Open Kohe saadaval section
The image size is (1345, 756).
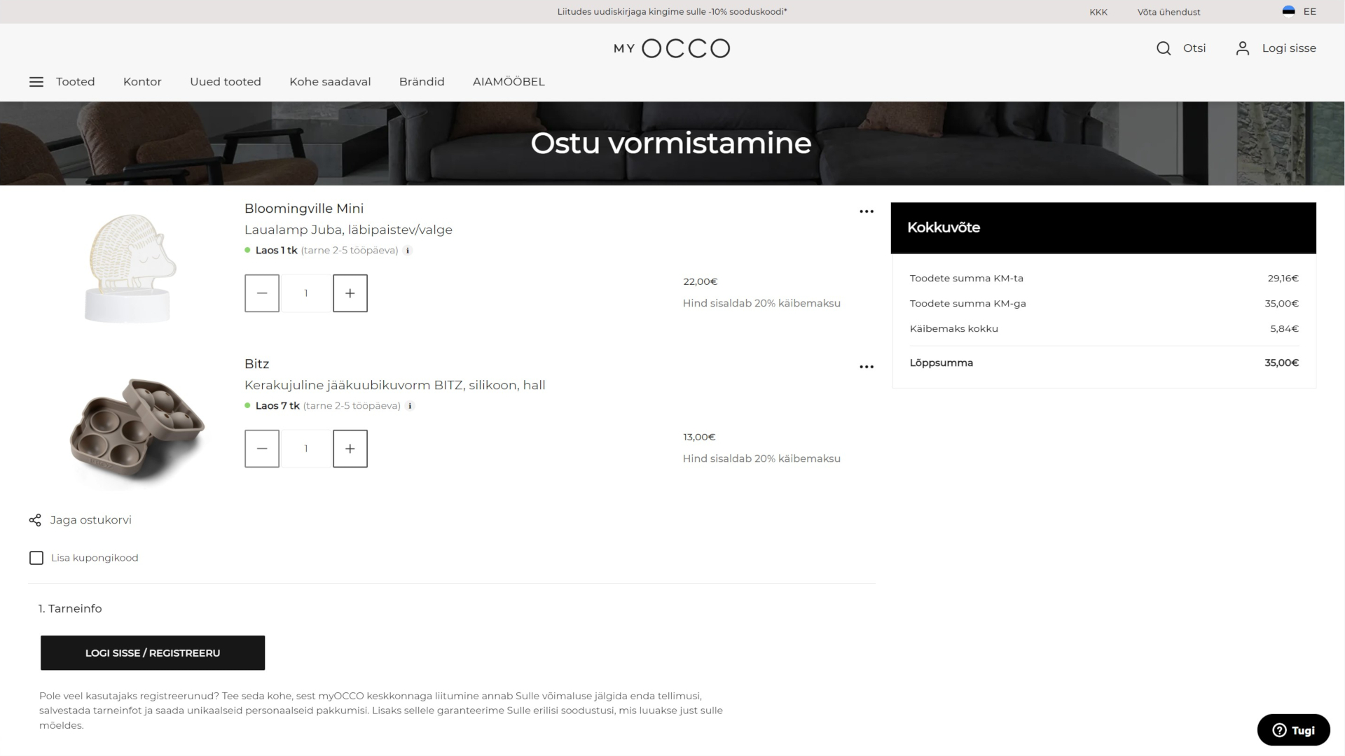coord(330,82)
